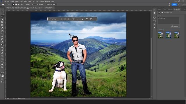Select the Path Selection tool

point(2,59)
